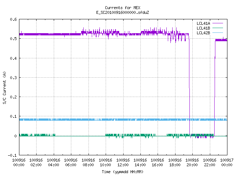Click the y-axis label 'S/C Current (A)'
The width and height of the screenshot is (234, 175).
pyautogui.click(x=5, y=88)
